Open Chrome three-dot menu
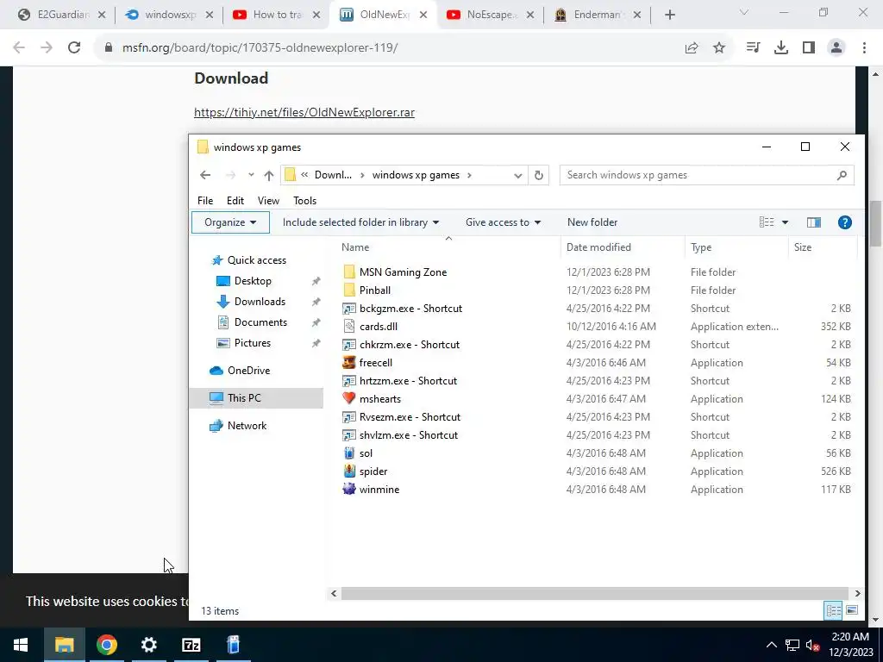 point(864,48)
